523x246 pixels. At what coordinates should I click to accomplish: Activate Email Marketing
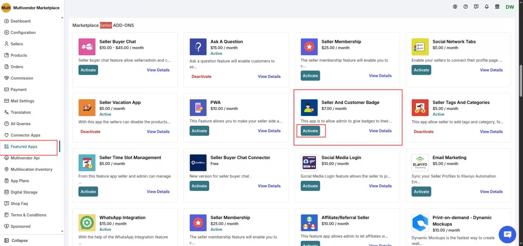tap(421, 192)
